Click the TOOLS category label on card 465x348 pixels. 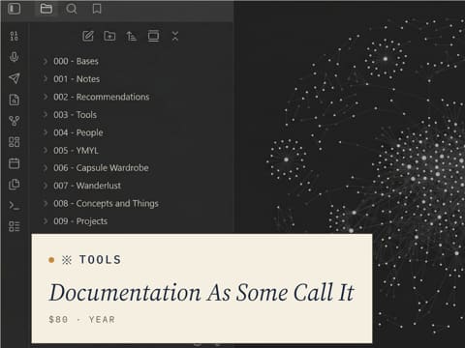tap(101, 260)
